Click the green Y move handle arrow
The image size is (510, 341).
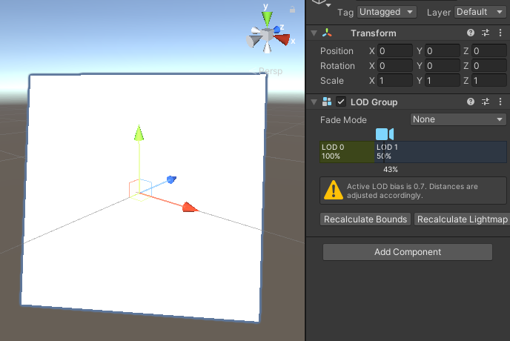coord(139,133)
